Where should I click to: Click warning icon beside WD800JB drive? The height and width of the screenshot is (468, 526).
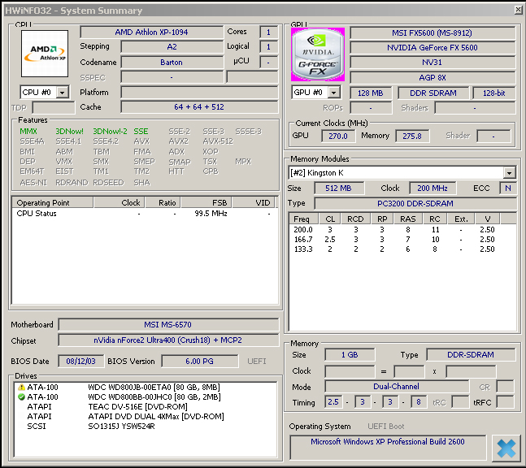(21, 388)
